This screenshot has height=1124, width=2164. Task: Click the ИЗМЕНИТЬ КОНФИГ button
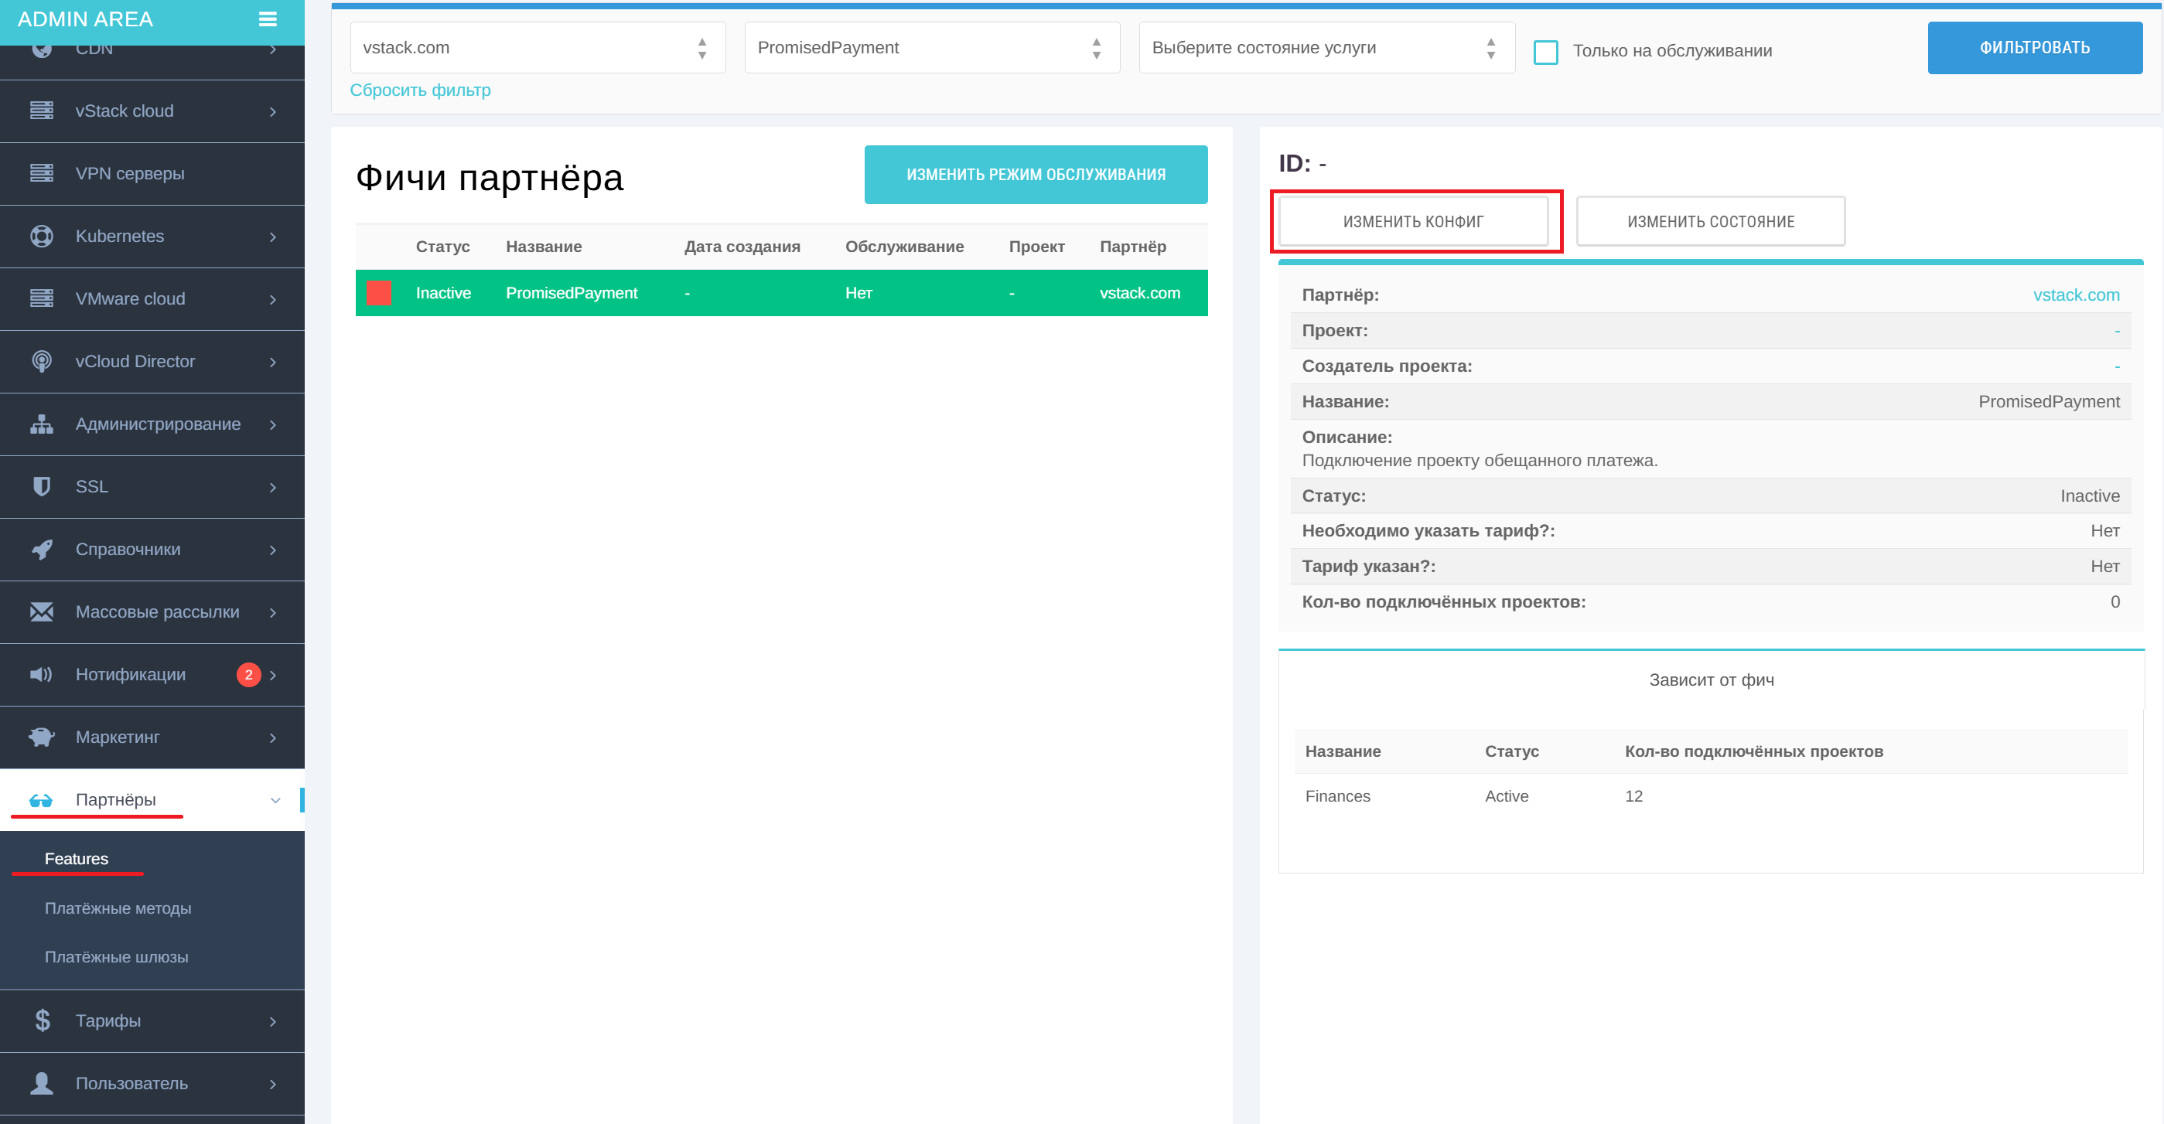[1413, 222]
